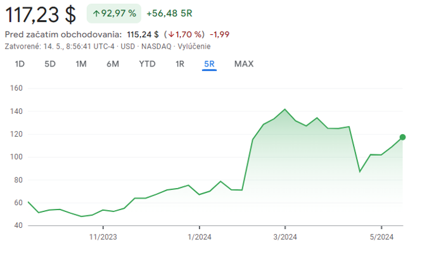Viewport: 441px width, 257px height.
Task: Show the 1M chart period
Action: 81,63
